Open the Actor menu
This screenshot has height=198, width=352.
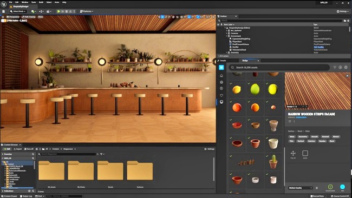pos(57,2)
